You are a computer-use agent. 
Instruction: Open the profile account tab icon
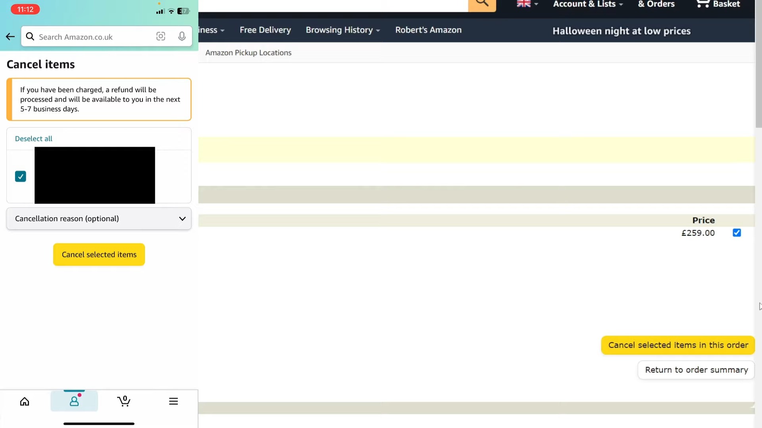click(x=74, y=401)
